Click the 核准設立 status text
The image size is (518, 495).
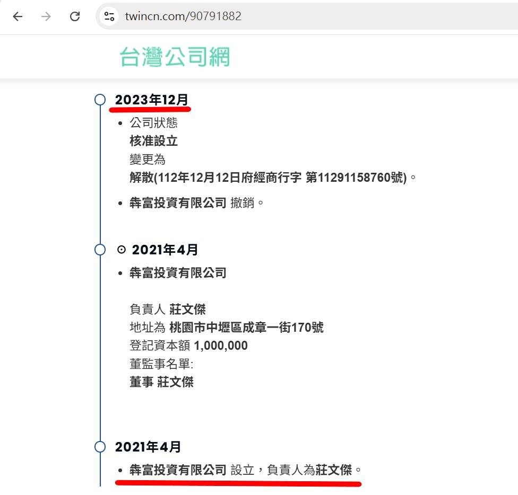[153, 141]
